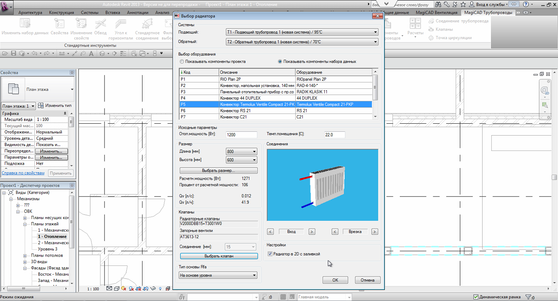Click the detail level icon in view control bar
The image size is (558, 301).
[x=109, y=289]
